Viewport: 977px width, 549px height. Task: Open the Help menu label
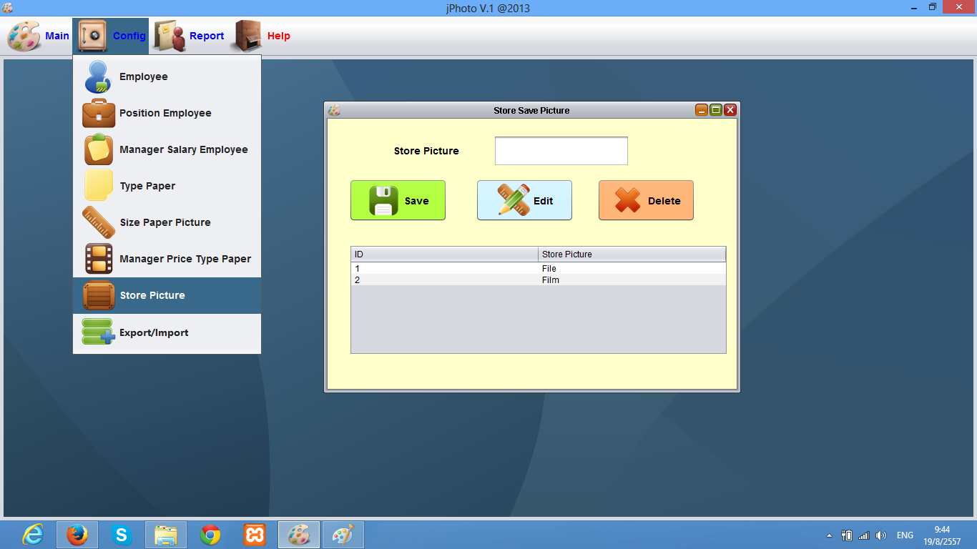[x=279, y=36]
